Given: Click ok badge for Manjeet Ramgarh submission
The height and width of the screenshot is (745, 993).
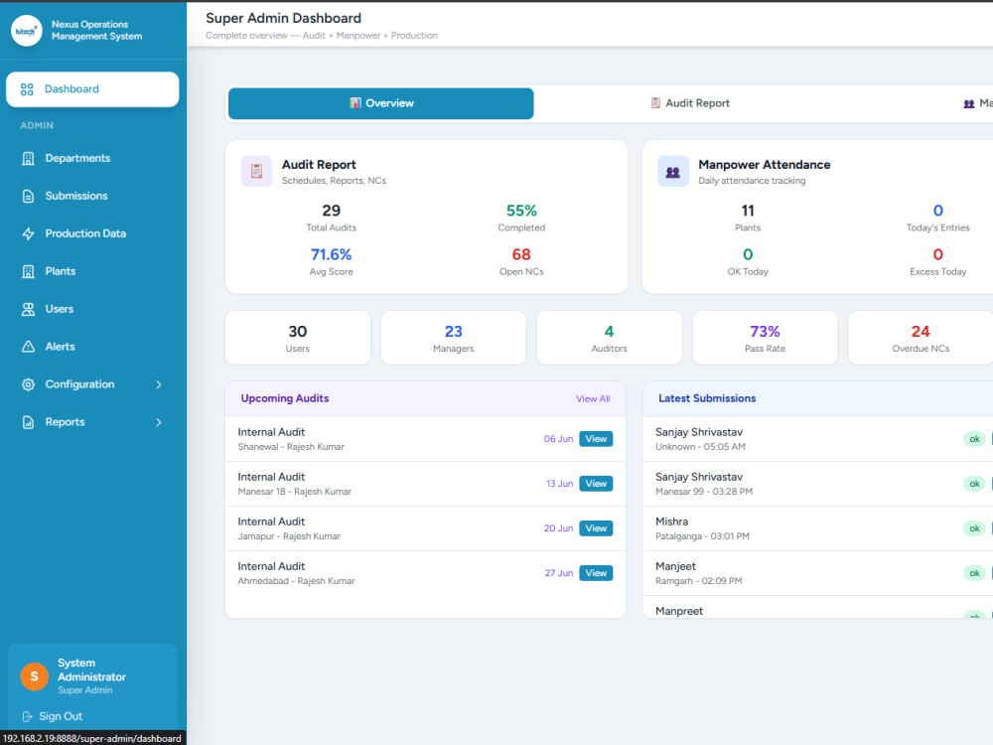Looking at the screenshot, I should [x=974, y=573].
